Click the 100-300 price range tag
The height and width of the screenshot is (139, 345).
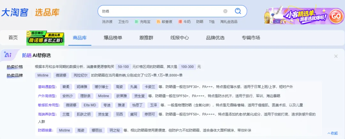coord(187,67)
